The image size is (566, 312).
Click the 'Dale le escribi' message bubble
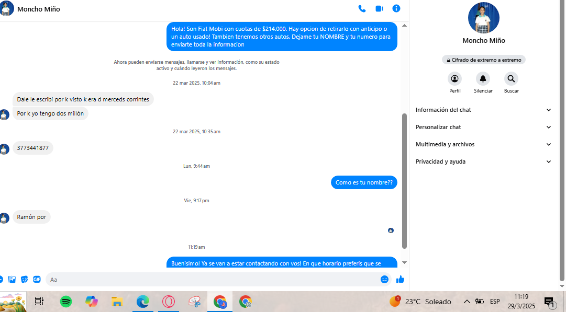click(x=83, y=99)
